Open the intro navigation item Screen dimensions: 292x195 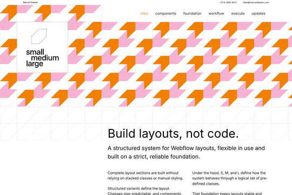144,14
